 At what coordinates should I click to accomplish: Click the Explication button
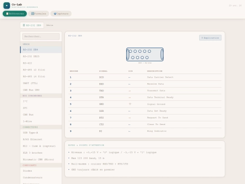click(210, 38)
